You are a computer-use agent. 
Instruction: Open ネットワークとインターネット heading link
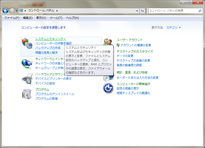pyautogui.click(x=50, y=59)
